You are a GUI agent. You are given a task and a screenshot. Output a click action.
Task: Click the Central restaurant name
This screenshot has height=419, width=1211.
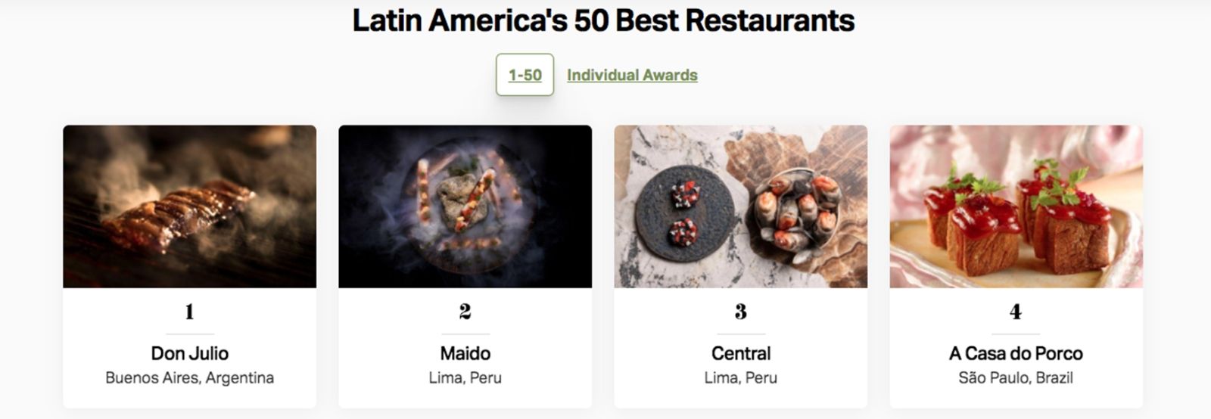click(740, 353)
